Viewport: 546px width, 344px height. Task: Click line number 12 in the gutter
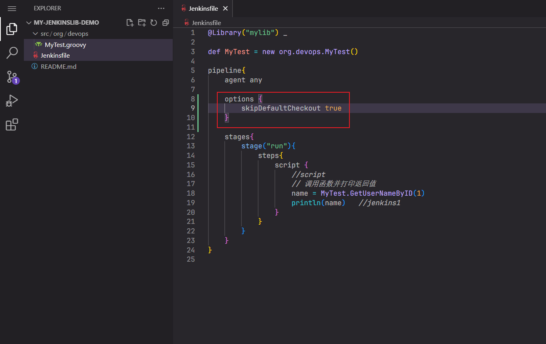(x=191, y=137)
